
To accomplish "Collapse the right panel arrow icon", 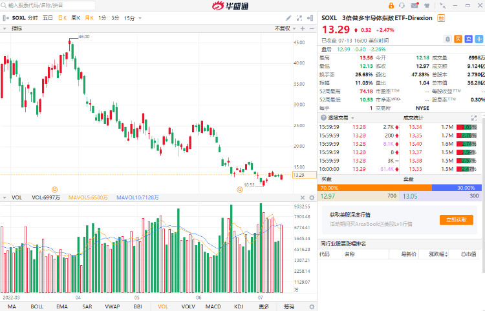I will (310, 18).
